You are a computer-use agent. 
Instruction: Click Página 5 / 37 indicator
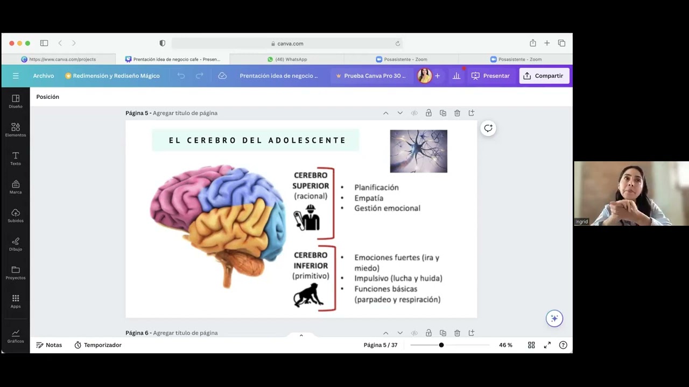[381, 345]
